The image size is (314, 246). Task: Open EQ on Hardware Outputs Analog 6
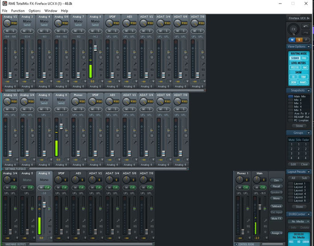tap(50, 226)
